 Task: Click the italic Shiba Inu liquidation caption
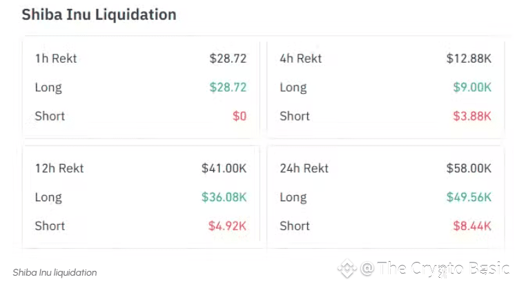(55, 272)
